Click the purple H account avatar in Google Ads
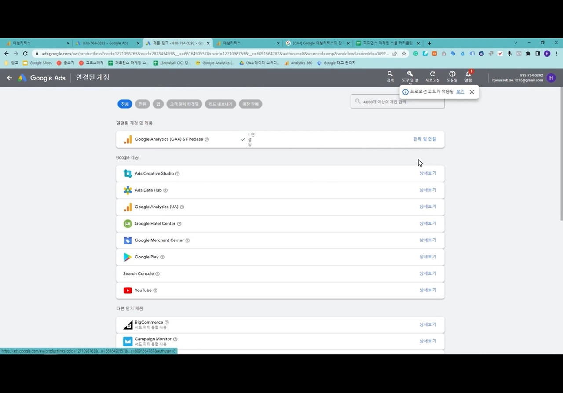The width and height of the screenshot is (563, 393). (x=551, y=78)
